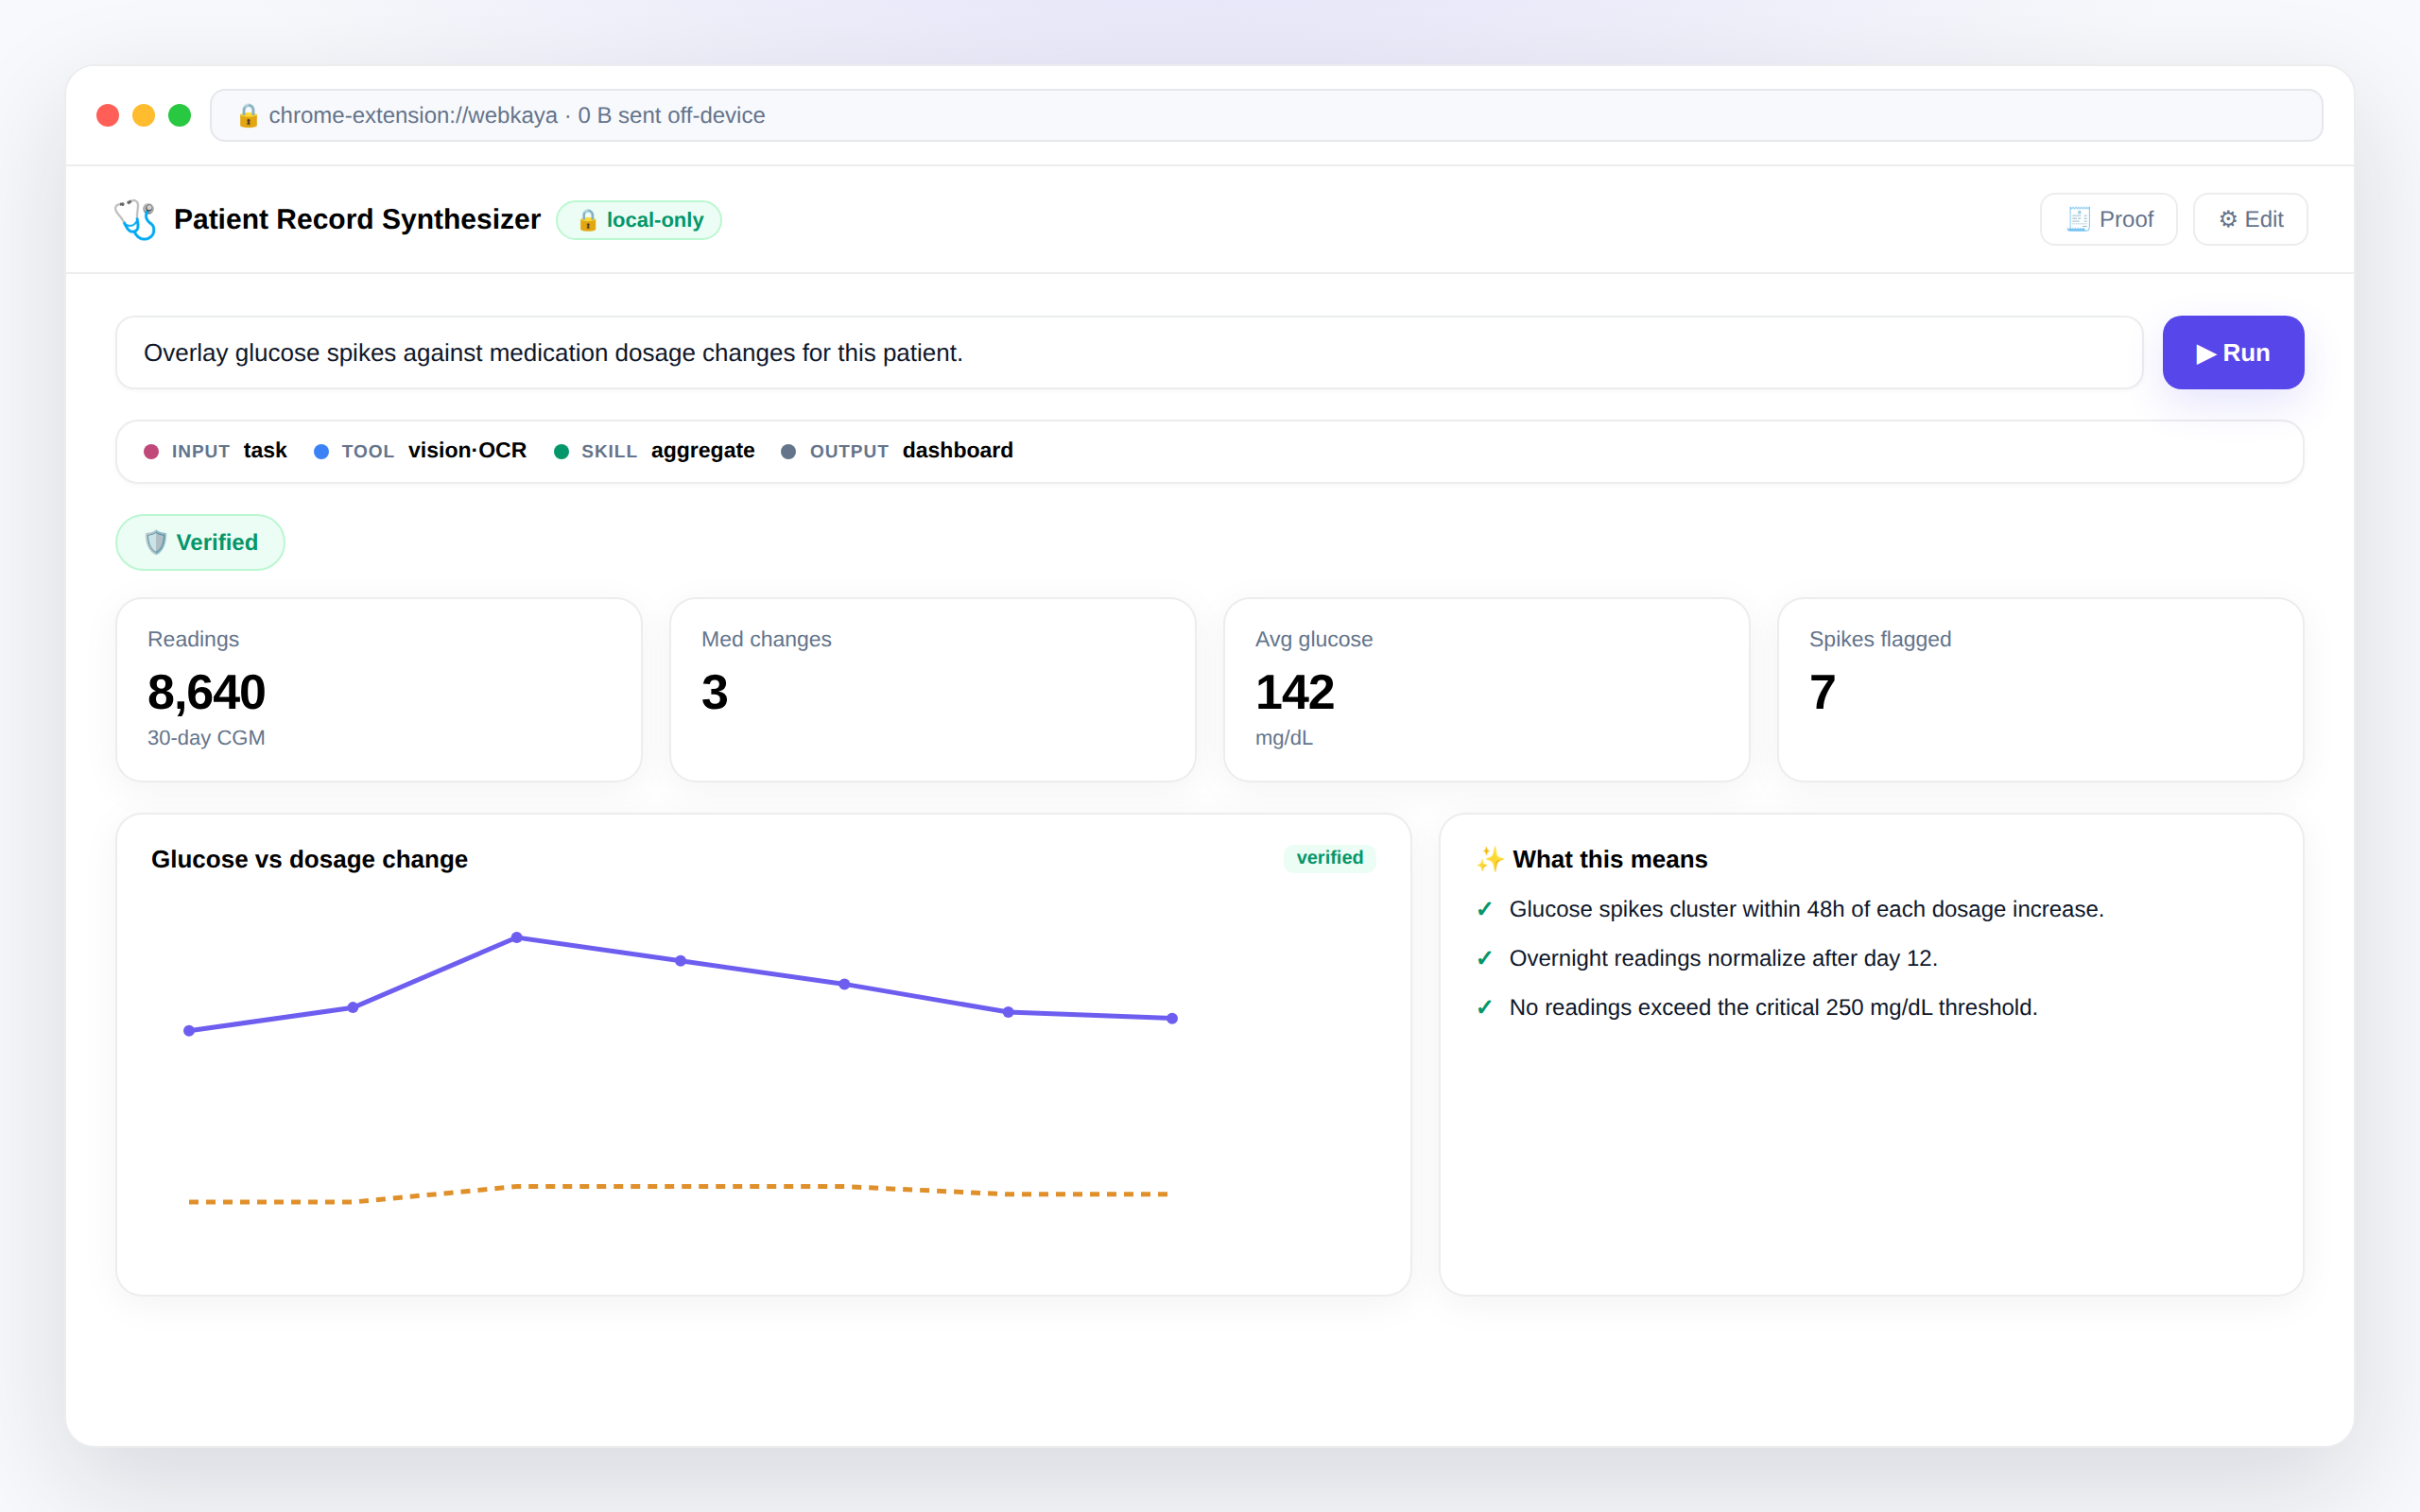Image resolution: width=2420 pixels, height=1512 pixels.
Task: Click checkmark beside overnight readings insight
Action: (1484, 958)
